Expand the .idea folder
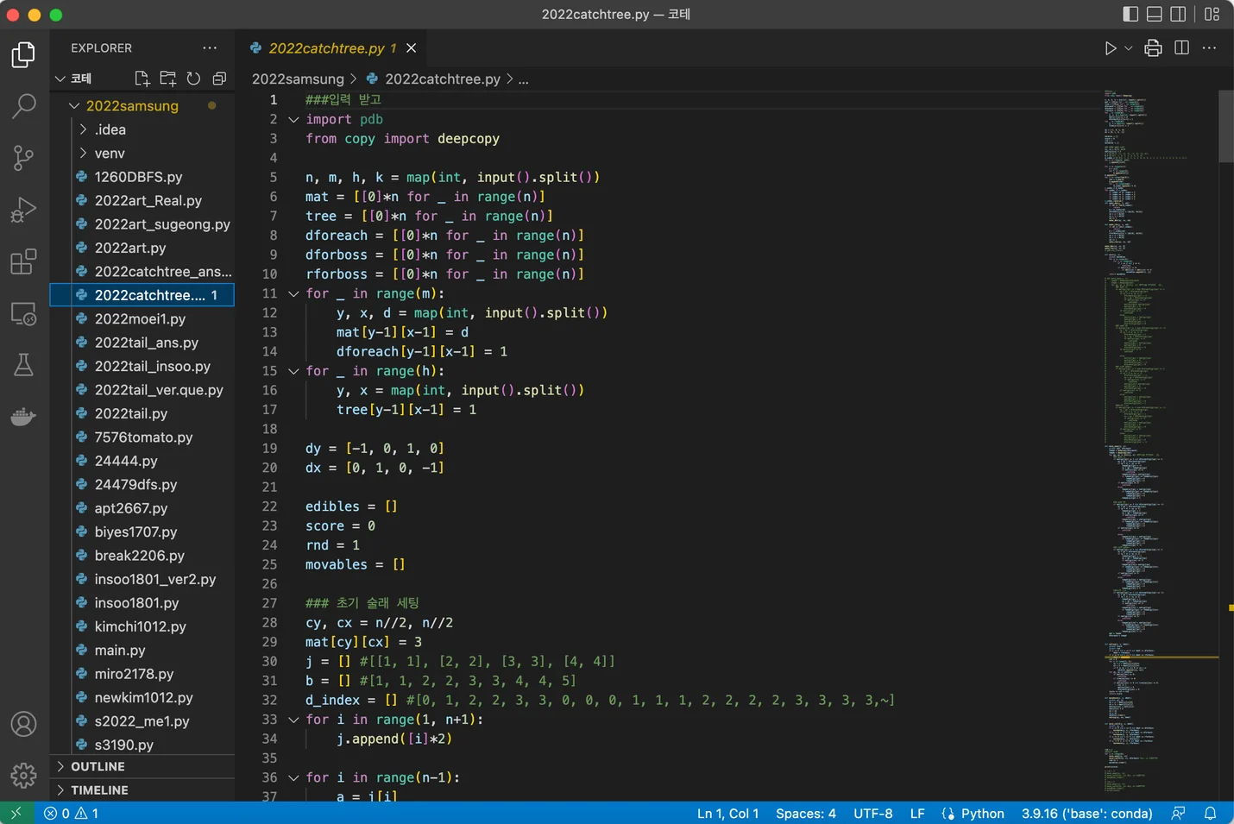Image resolution: width=1234 pixels, height=824 pixels. [x=83, y=129]
